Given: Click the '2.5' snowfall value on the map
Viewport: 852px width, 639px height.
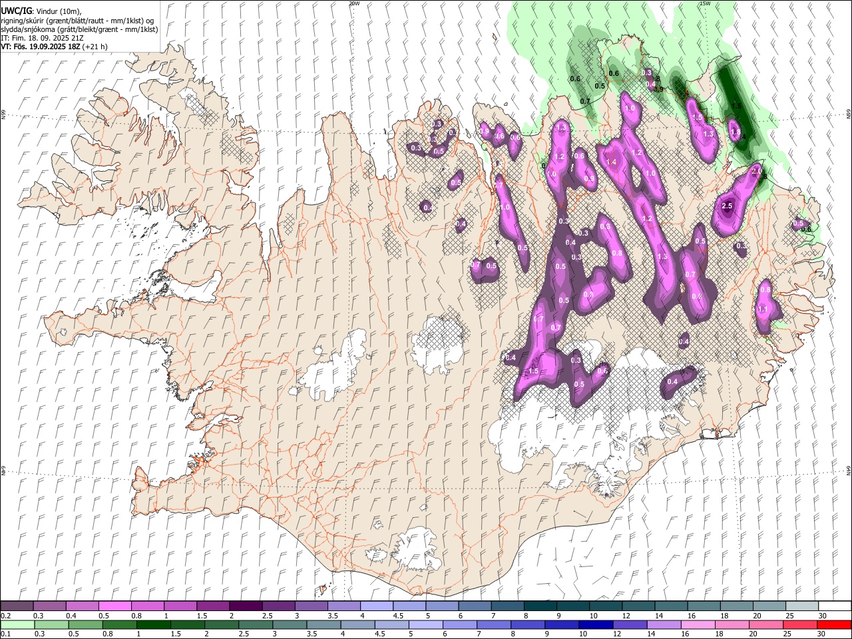Looking at the screenshot, I should (727, 206).
